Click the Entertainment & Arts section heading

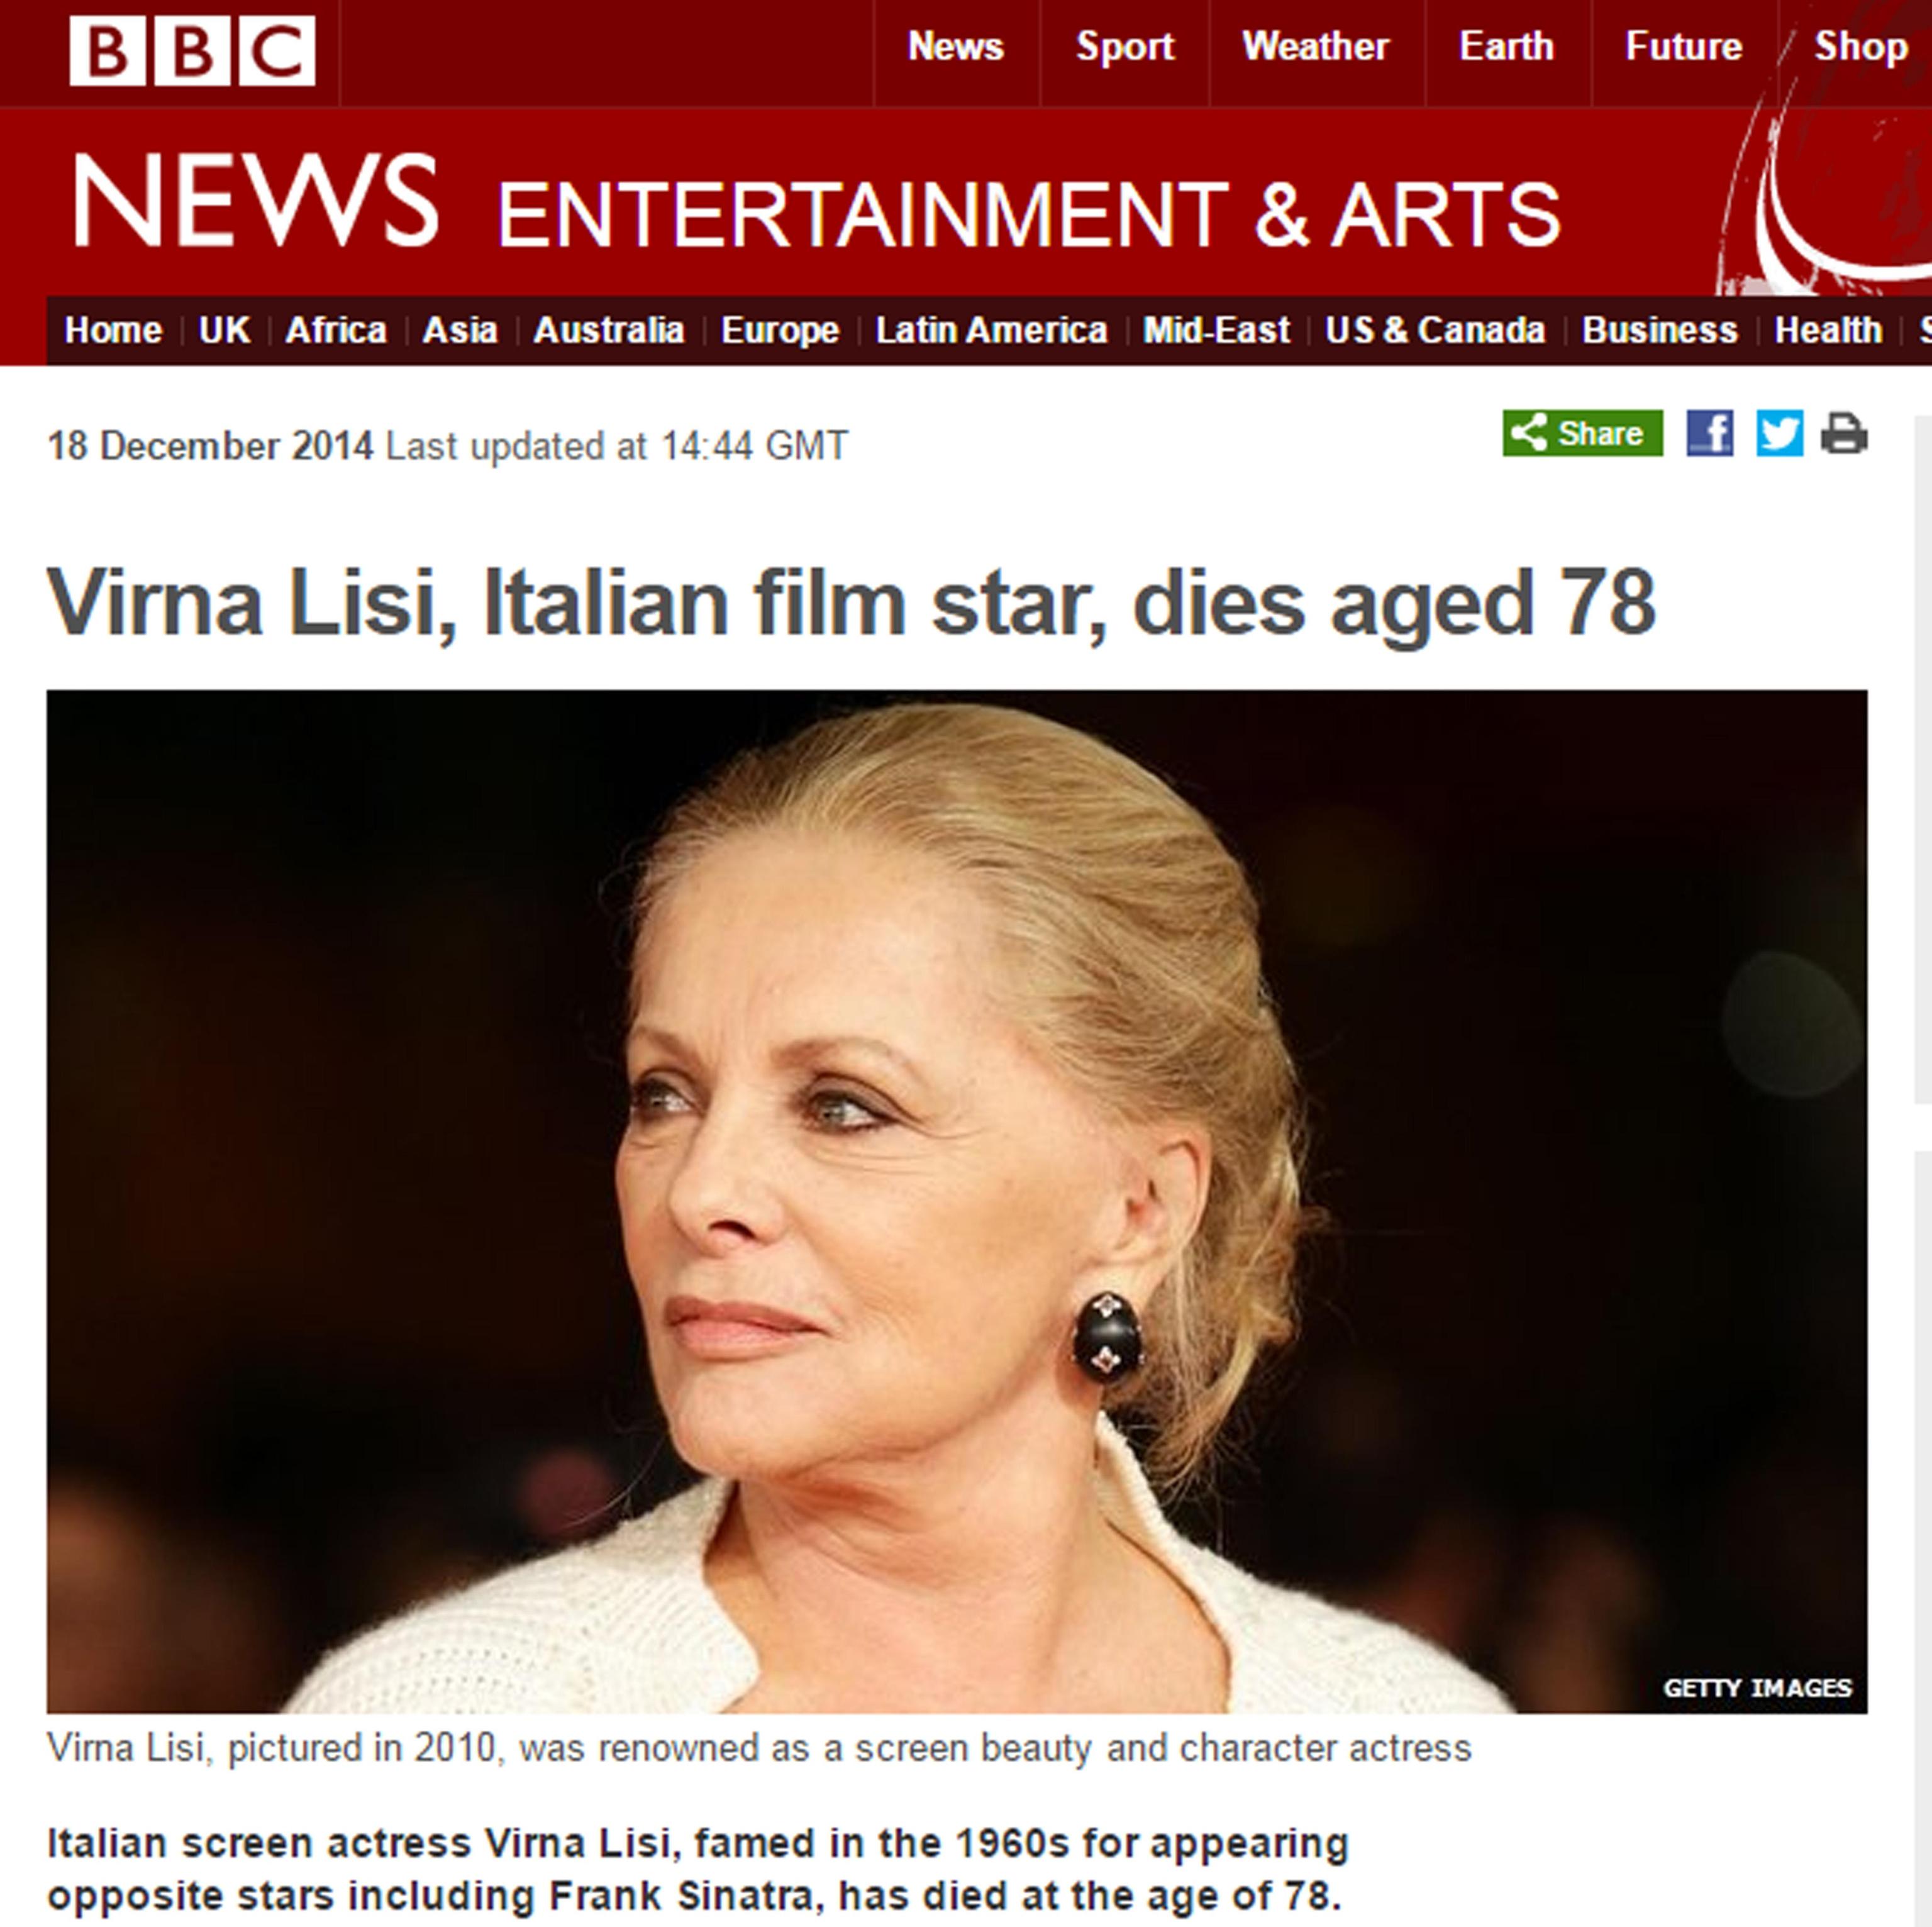pyautogui.click(x=1028, y=214)
